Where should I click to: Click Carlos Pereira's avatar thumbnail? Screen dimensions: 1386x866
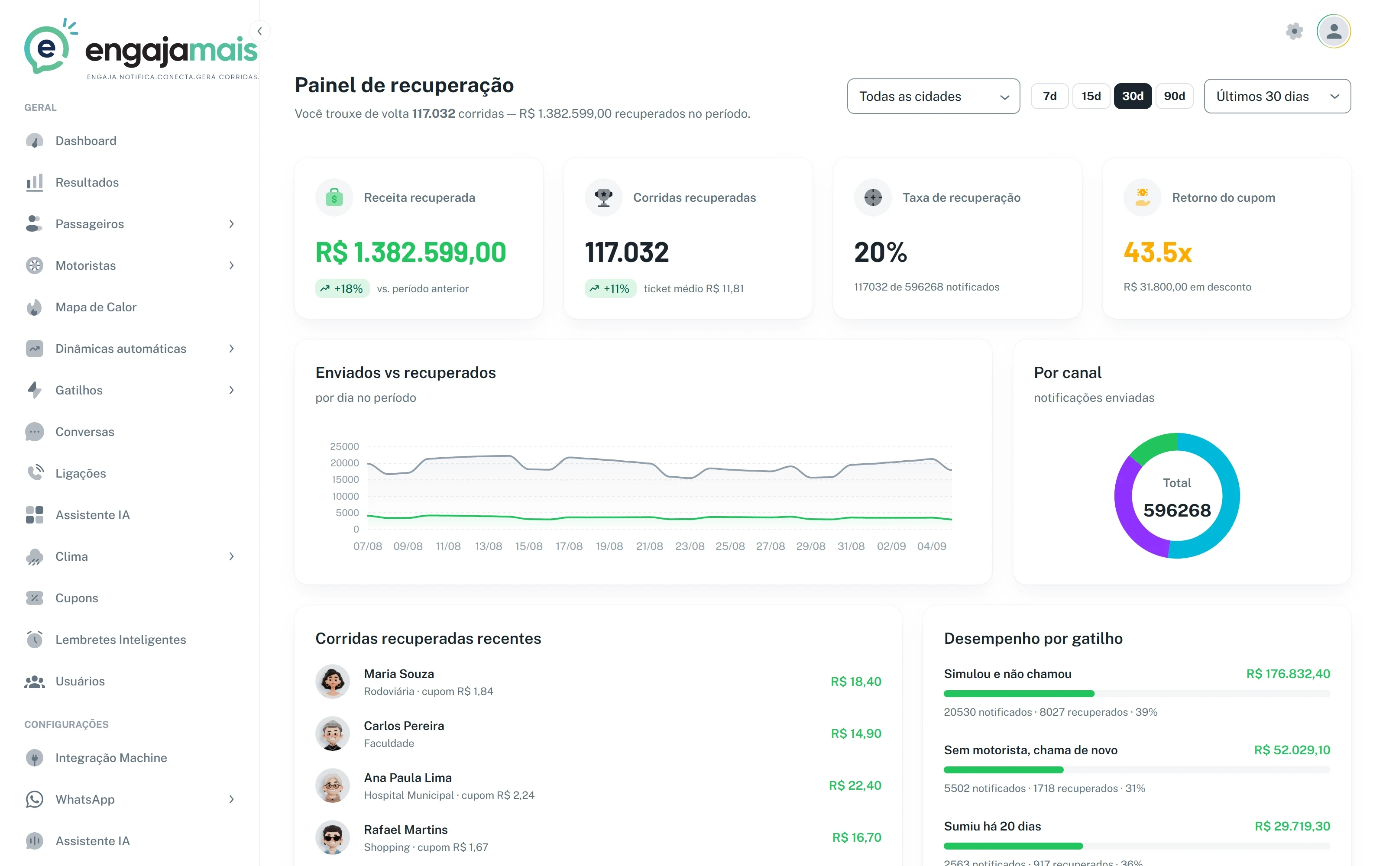[x=332, y=734]
